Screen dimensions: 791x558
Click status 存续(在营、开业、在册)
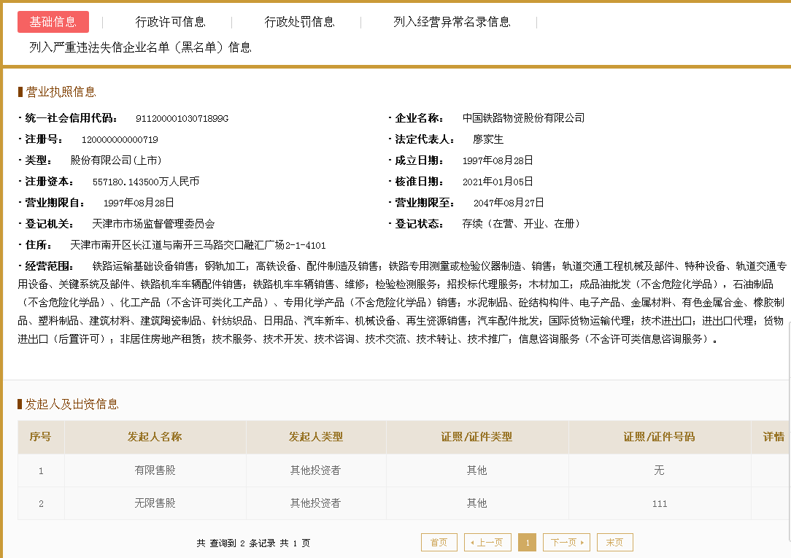click(522, 224)
